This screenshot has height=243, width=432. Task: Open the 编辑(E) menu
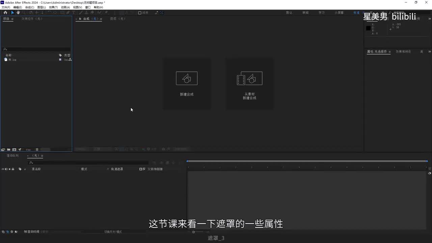click(x=18, y=7)
